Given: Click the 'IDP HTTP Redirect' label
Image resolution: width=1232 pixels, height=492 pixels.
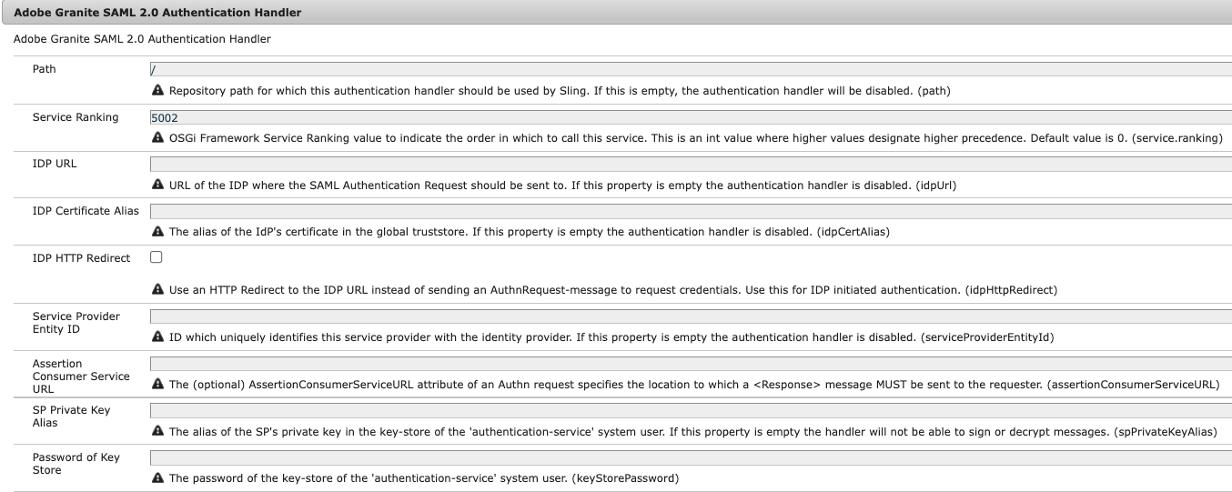Looking at the screenshot, I should (81, 258).
